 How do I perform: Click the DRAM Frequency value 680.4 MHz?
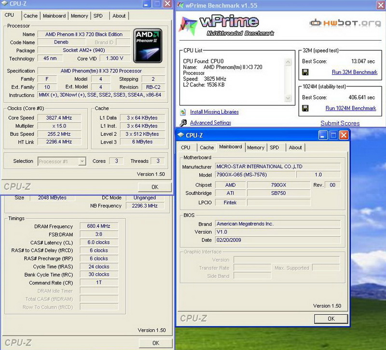(99, 226)
